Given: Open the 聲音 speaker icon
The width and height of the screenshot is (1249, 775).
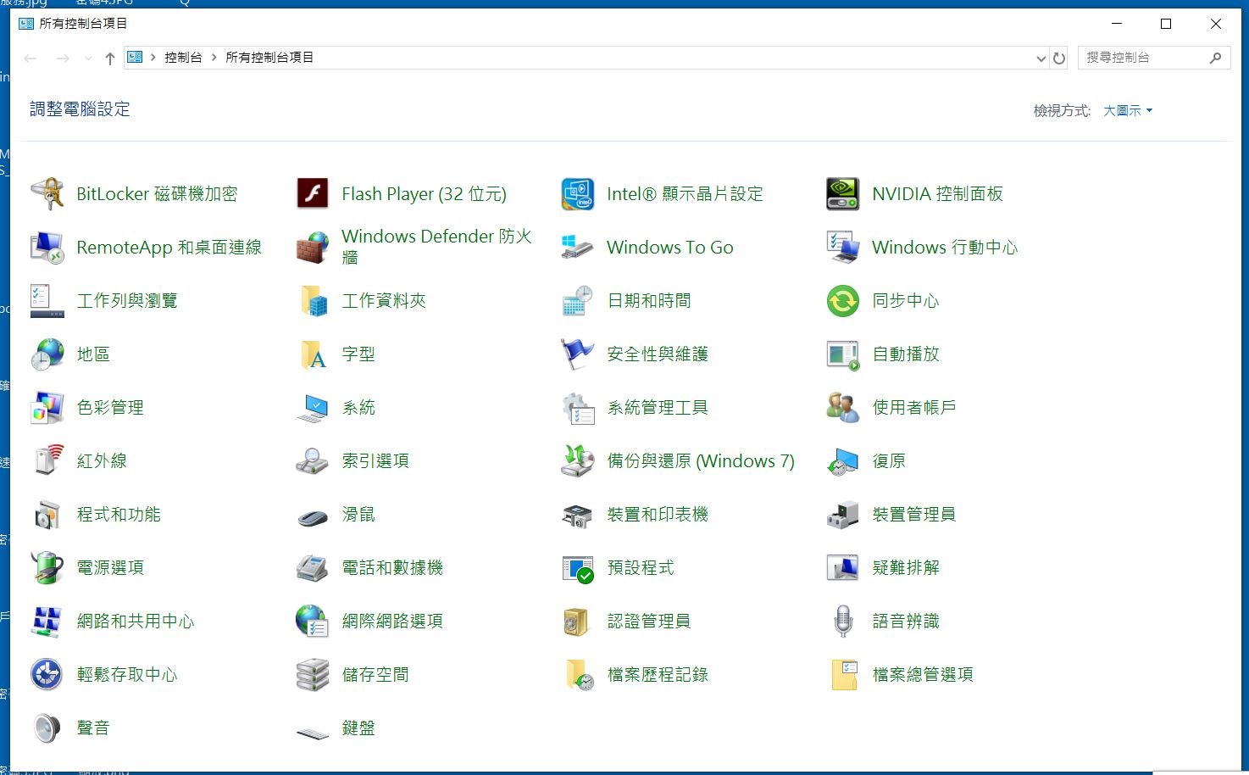Looking at the screenshot, I should (47, 728).
